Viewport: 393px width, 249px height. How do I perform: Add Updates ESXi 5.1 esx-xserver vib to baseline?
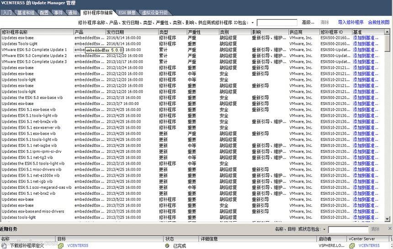366,128
